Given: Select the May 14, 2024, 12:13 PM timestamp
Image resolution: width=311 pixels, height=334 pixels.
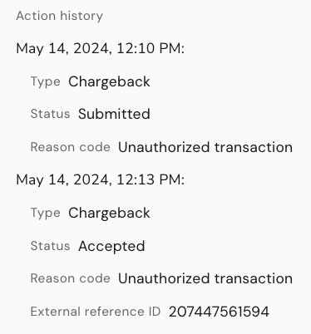Looking at the screenshot, I should 101,179.
